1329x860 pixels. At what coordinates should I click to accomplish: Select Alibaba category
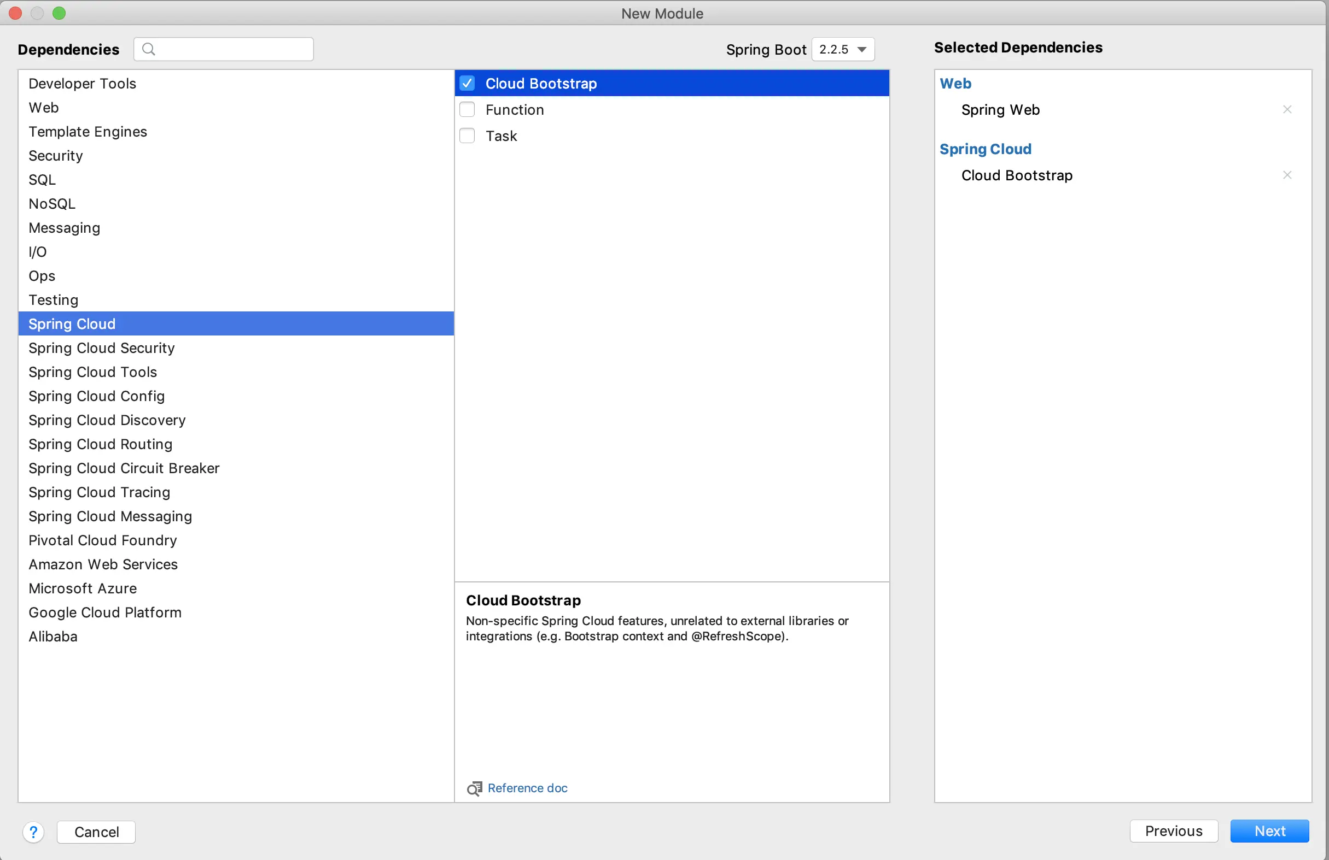pyautogui.click(x=53, y=637)
